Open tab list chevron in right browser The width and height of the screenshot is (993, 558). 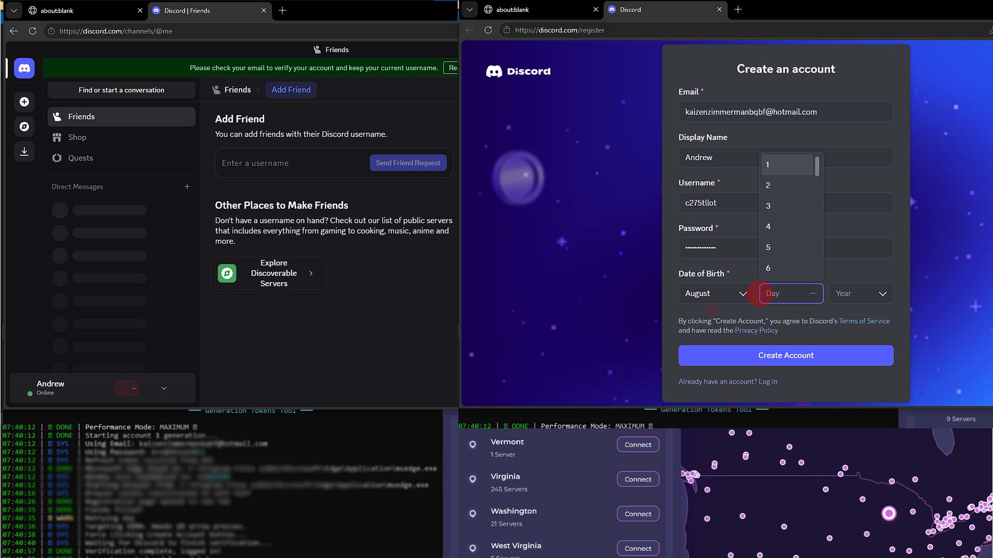pyautogui.click(x=469, y=9)
